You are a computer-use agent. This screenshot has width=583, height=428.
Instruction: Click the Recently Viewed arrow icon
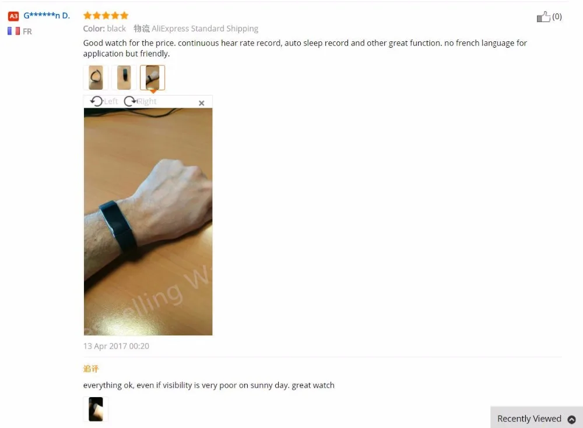pyautogui.click(x=571, y=419)
